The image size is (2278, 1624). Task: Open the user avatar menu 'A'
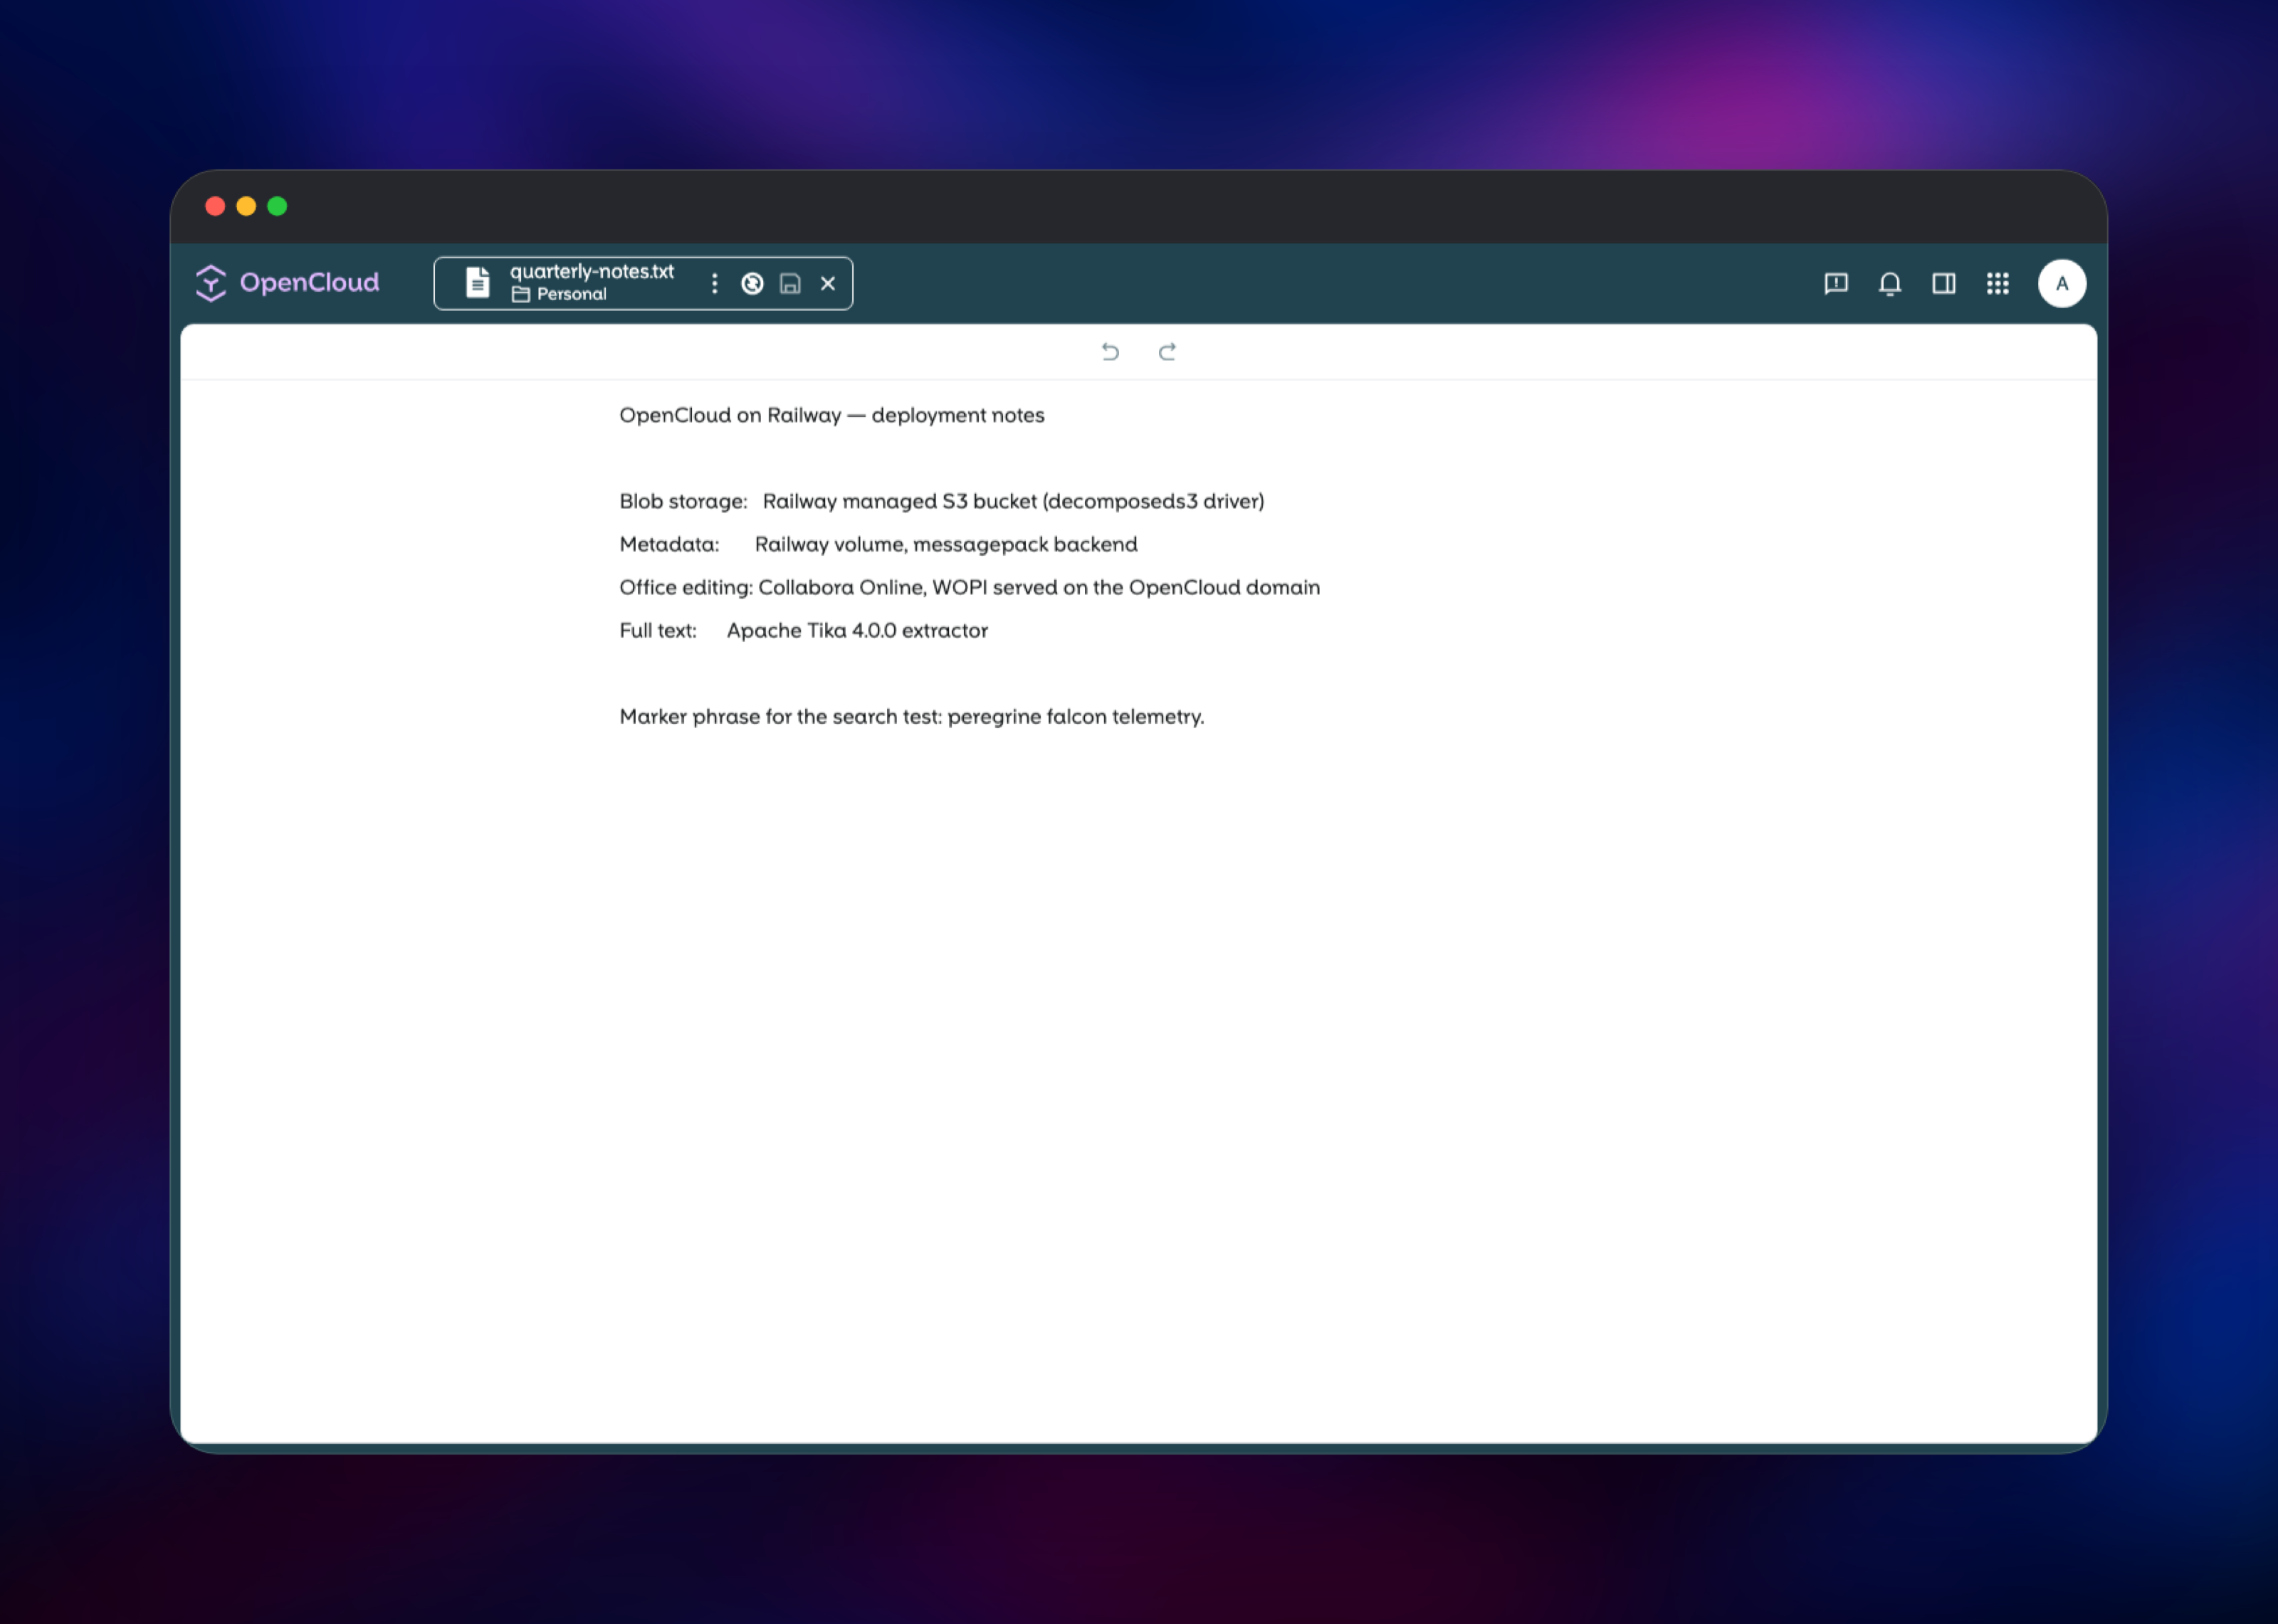coord(2062,284)
